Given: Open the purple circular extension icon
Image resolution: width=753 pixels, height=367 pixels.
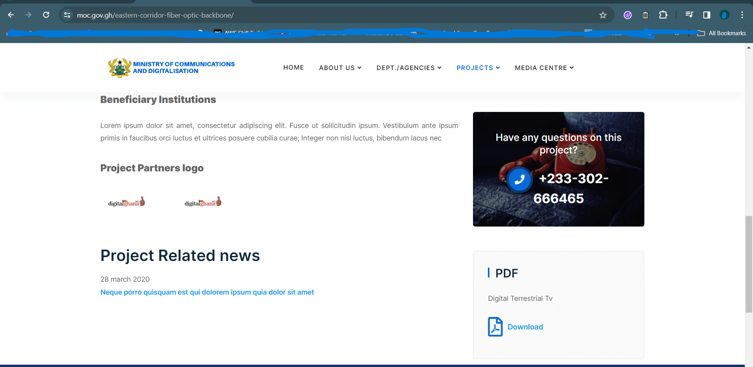Looking at the screenshot, I should [627, 15].
